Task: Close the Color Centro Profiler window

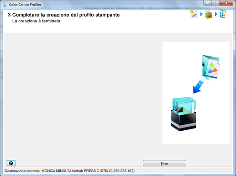Action: [226, 3]
